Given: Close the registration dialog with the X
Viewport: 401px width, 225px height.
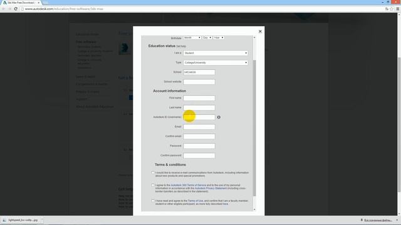Looking at the screenshot, I should click(260, 31).
